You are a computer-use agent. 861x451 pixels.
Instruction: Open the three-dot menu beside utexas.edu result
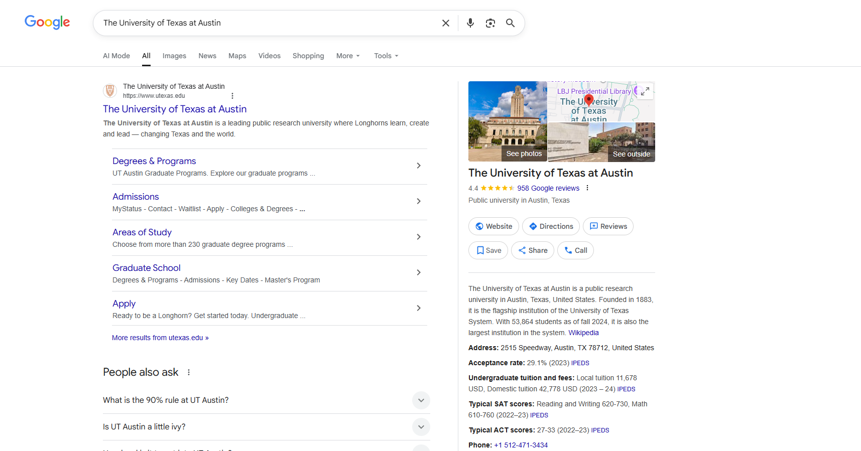click(x=232, y=96)
